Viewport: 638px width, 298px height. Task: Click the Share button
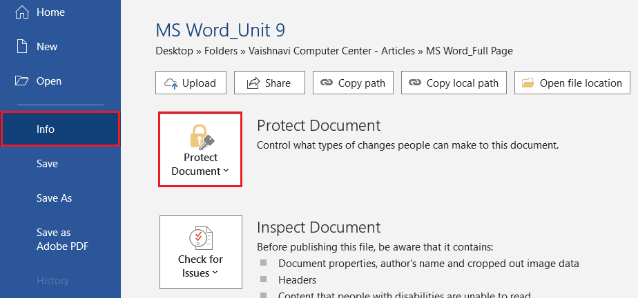click(269, 83)
